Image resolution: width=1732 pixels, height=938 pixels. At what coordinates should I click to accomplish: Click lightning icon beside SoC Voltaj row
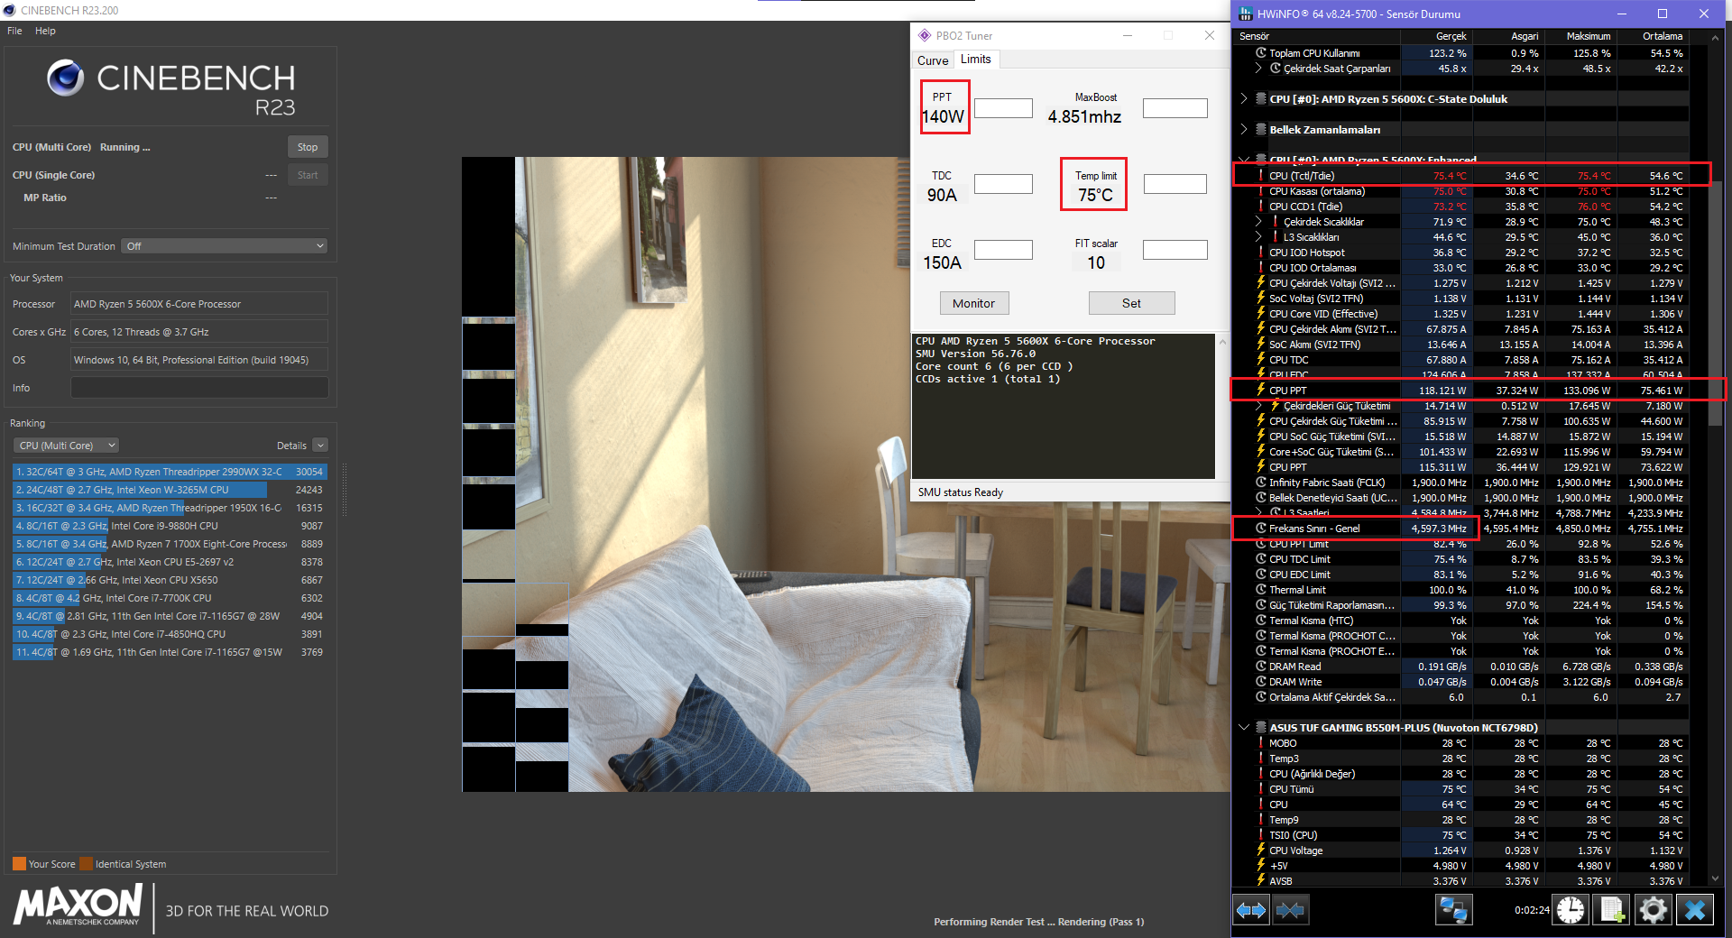(1261, 299)
